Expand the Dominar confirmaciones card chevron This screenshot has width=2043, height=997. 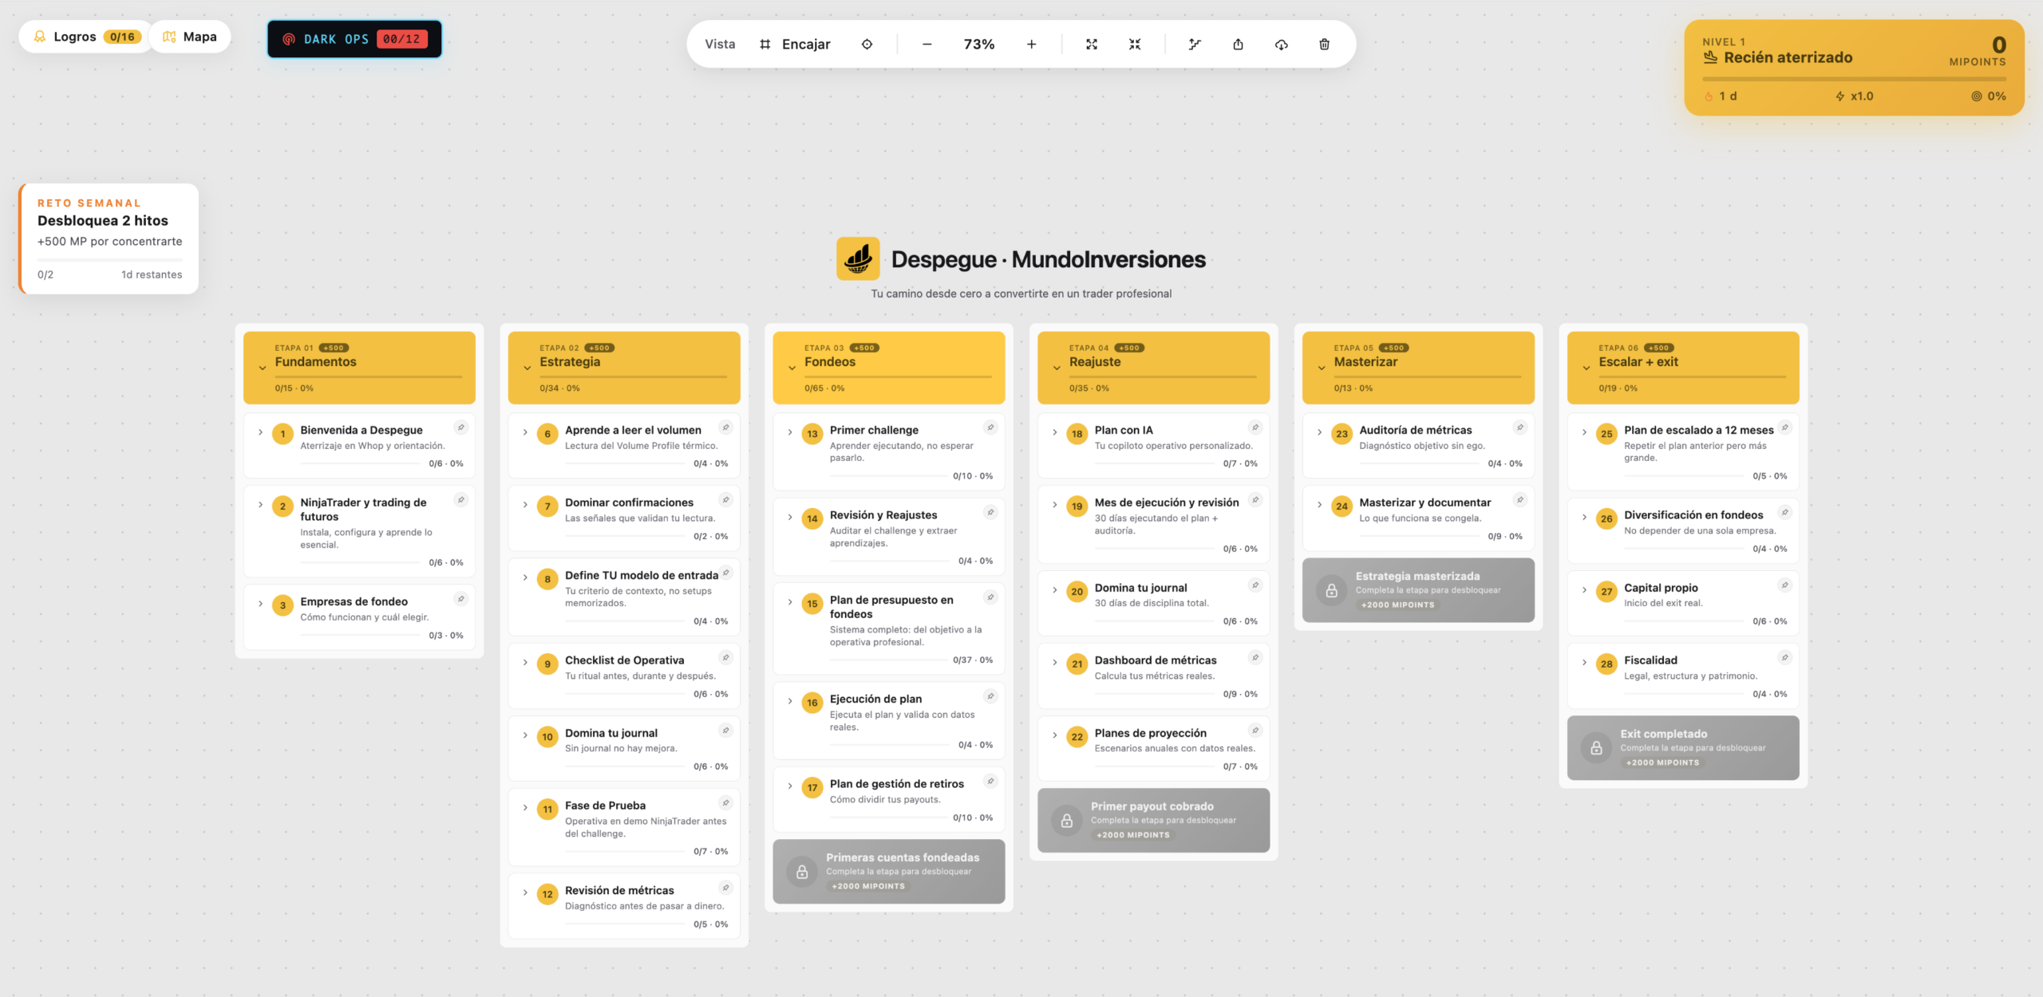tap(525, 505)
